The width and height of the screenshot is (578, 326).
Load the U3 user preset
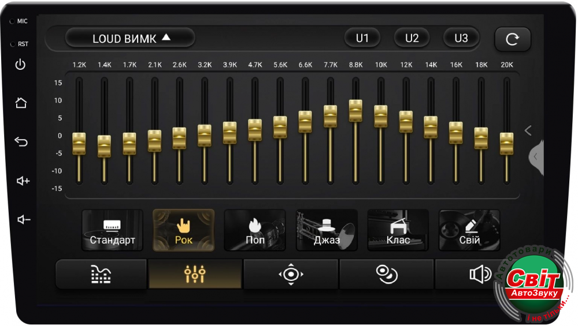coord(461,38)
